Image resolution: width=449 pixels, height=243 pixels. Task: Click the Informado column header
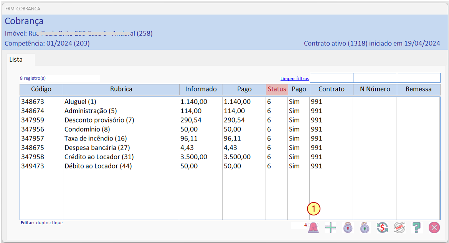point(201,89)
